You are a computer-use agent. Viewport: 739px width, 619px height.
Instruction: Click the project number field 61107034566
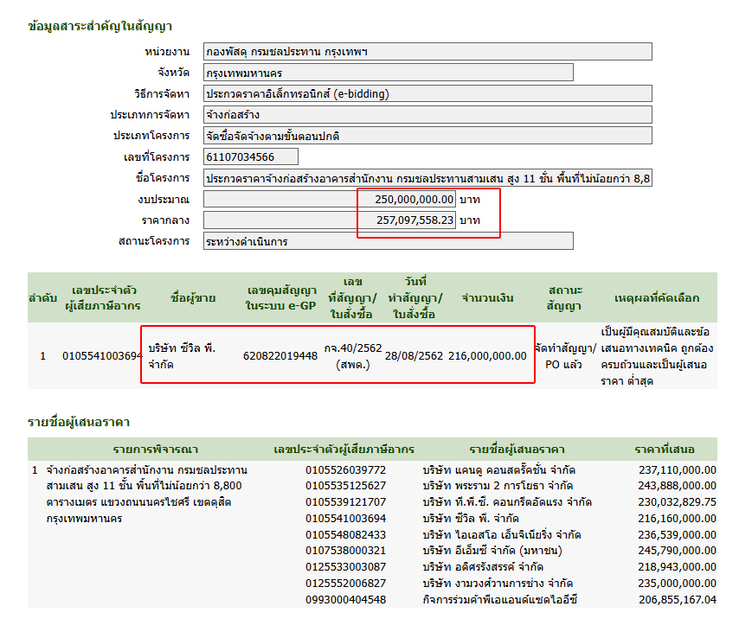point(251,156)
